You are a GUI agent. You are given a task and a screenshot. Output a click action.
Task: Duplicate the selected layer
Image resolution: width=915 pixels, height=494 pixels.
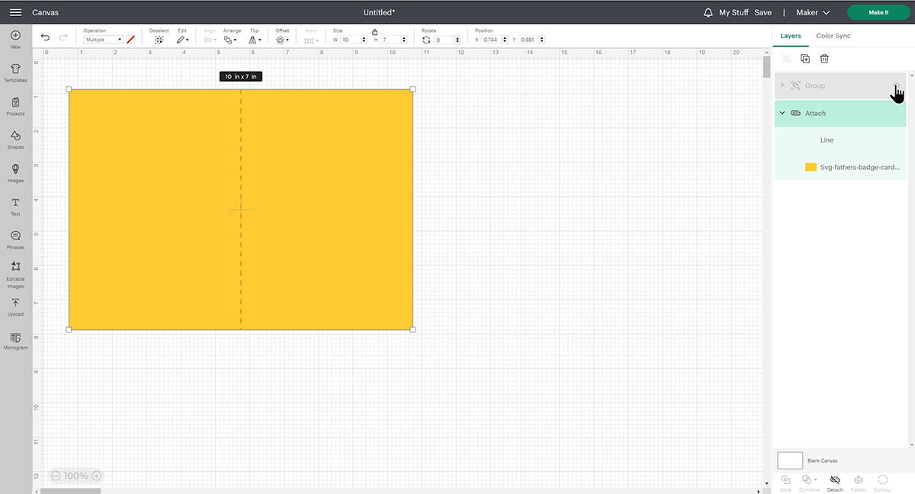[x=805, y=59]
